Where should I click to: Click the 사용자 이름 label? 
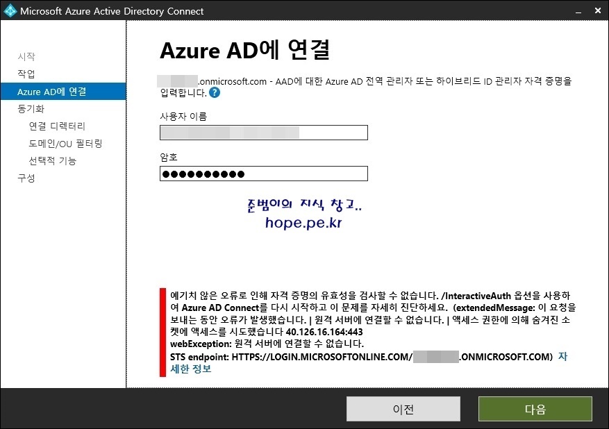pyautogui.click(x=183, y=116)
